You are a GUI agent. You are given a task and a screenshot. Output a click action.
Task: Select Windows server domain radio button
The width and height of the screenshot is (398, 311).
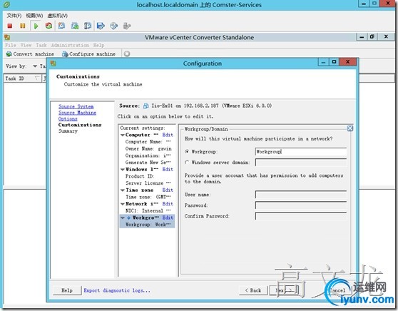point(187,162)
